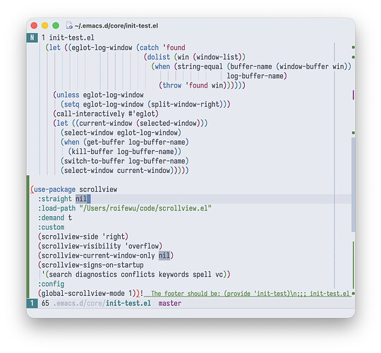The width and height of the screenshot is (381, 353).
Task: Click 'string-equal' function name
Action: 200,66
